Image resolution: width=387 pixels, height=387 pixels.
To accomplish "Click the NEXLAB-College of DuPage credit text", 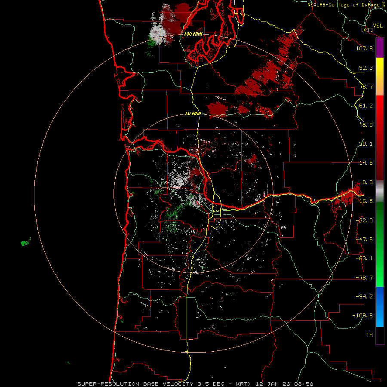I will click(x=343, y=5).
